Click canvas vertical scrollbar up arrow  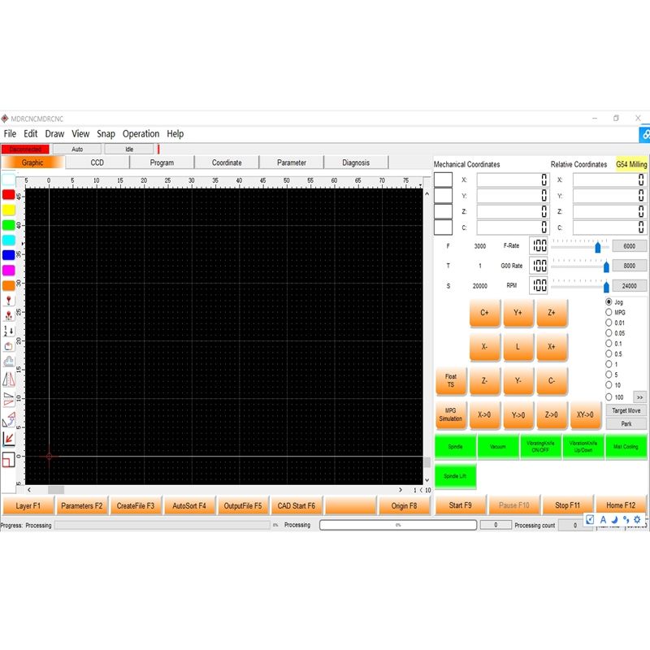click(x=427, y=184)
